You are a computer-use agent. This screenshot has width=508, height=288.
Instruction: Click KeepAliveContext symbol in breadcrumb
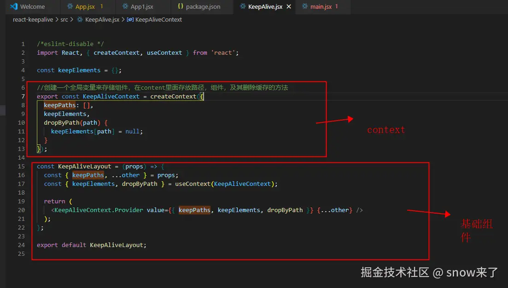point(158,19)
